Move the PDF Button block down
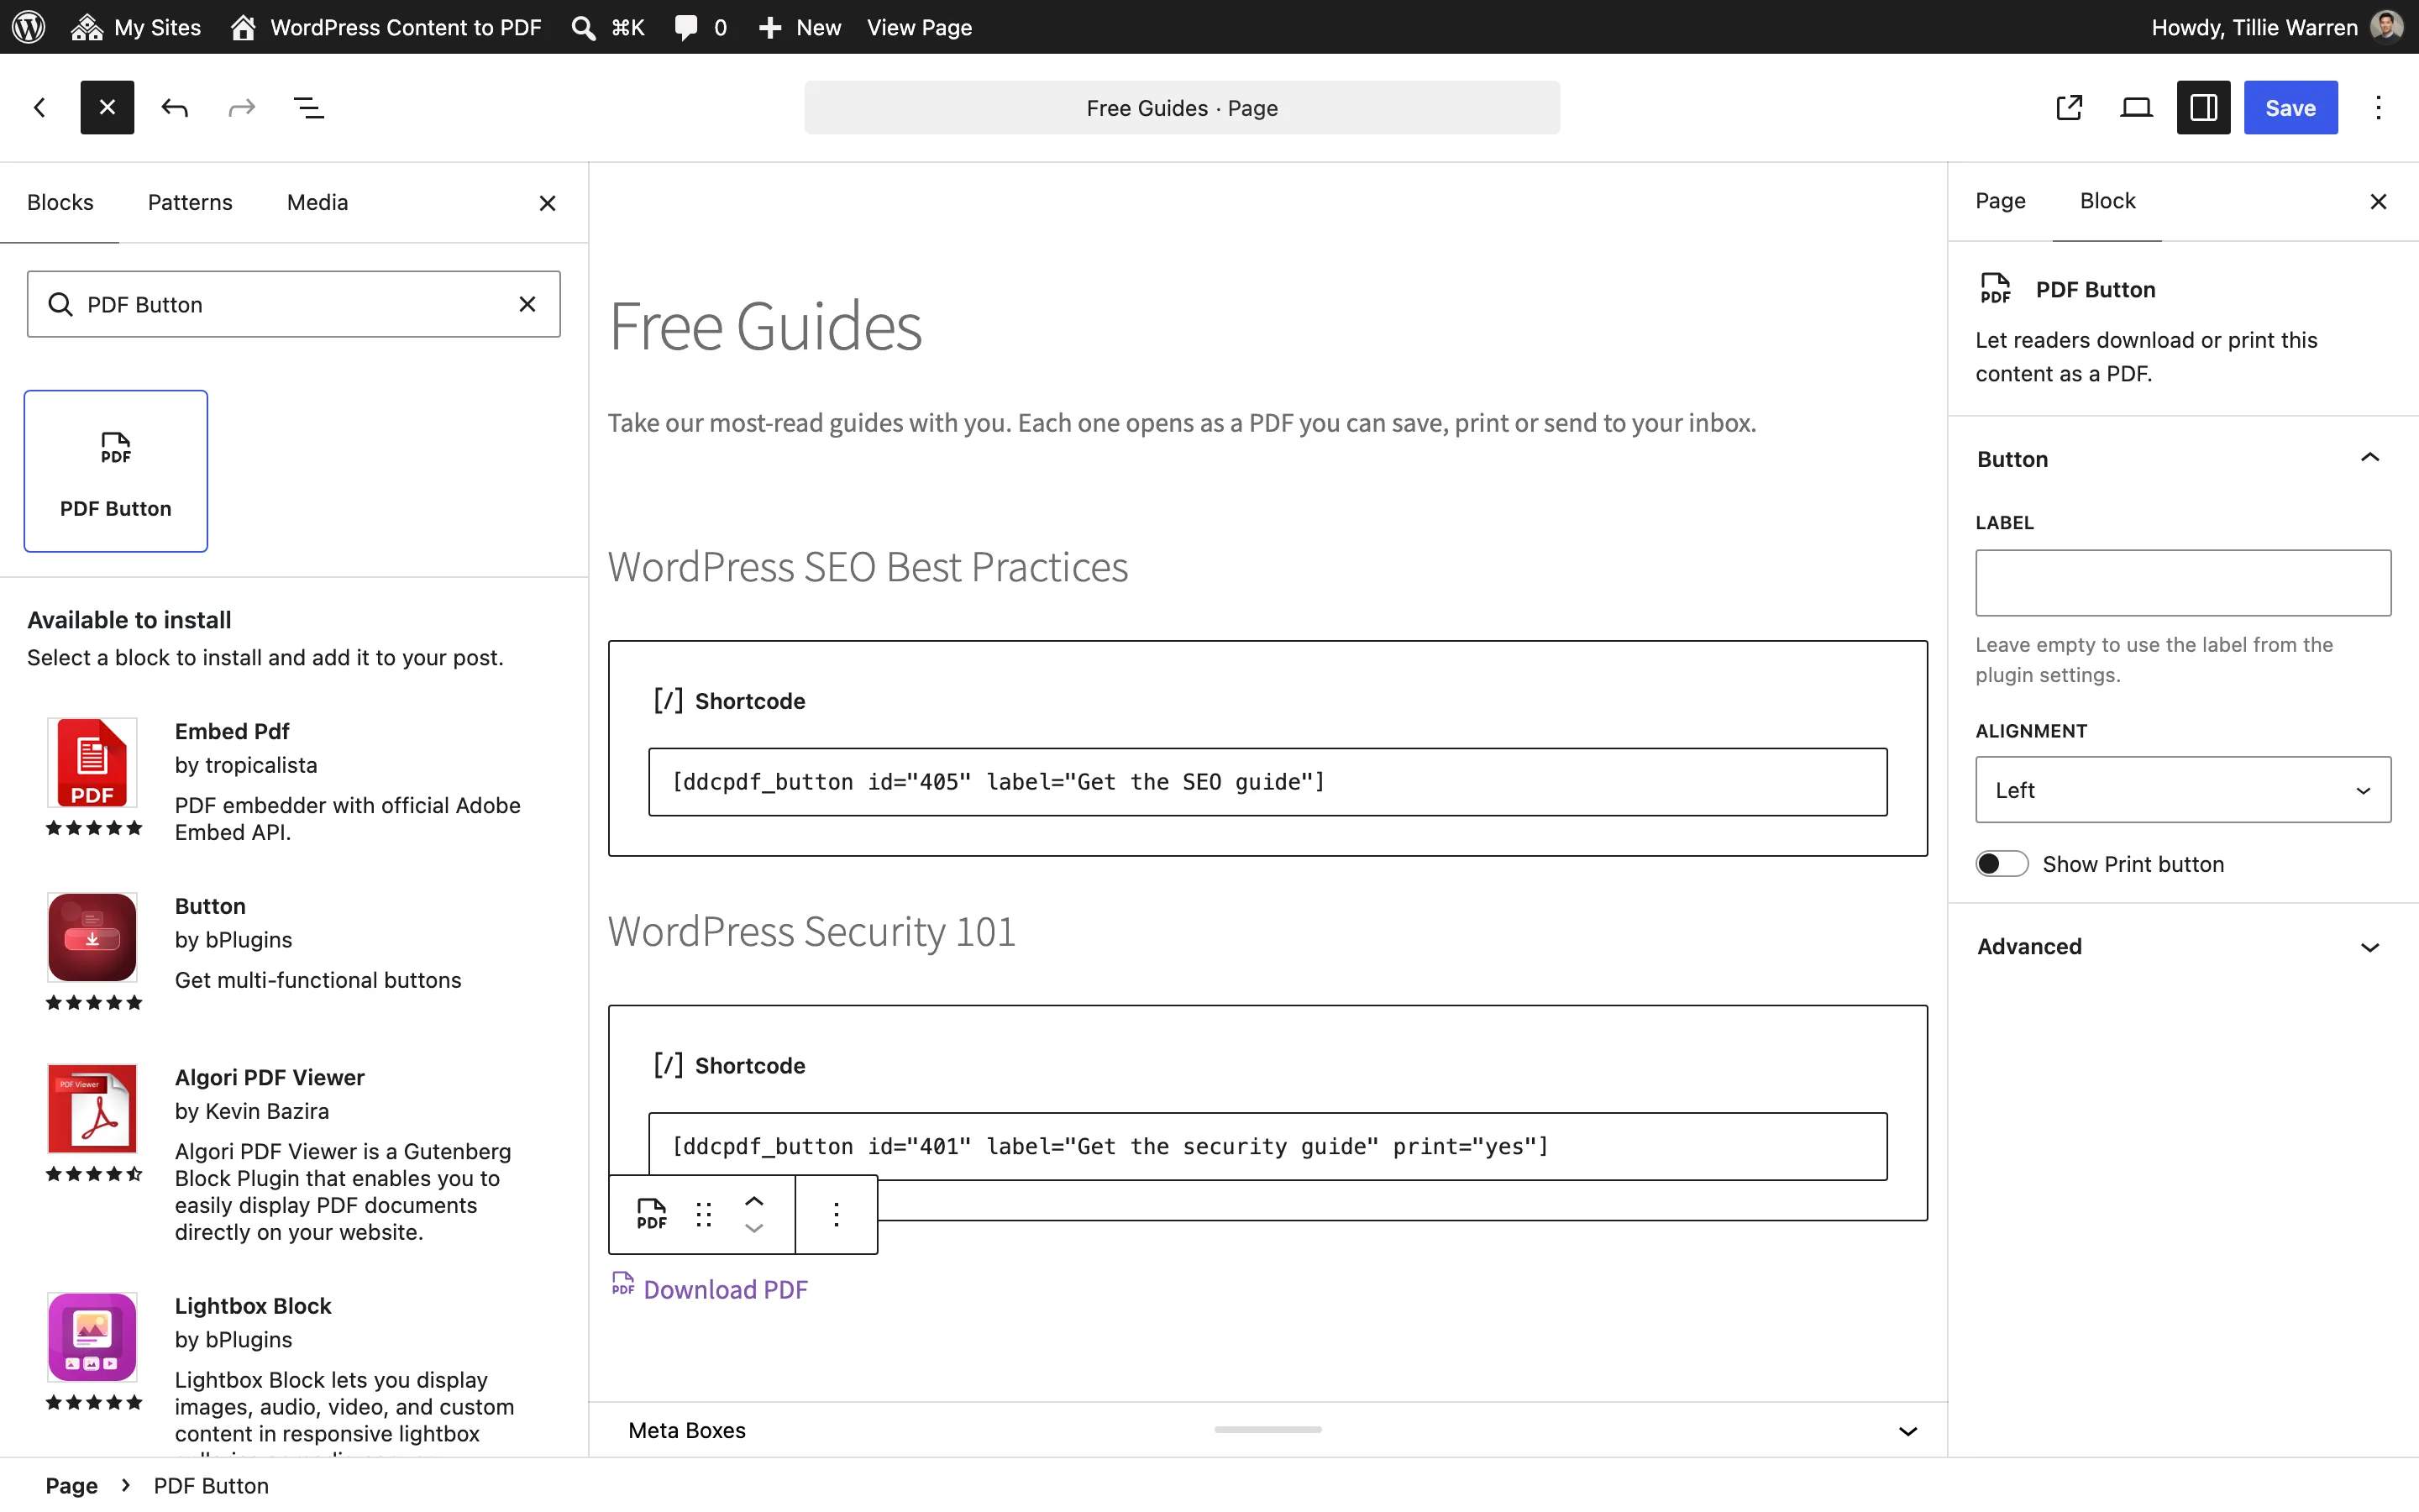The image size is (2419, 1512). click(x=755, y=1228)
